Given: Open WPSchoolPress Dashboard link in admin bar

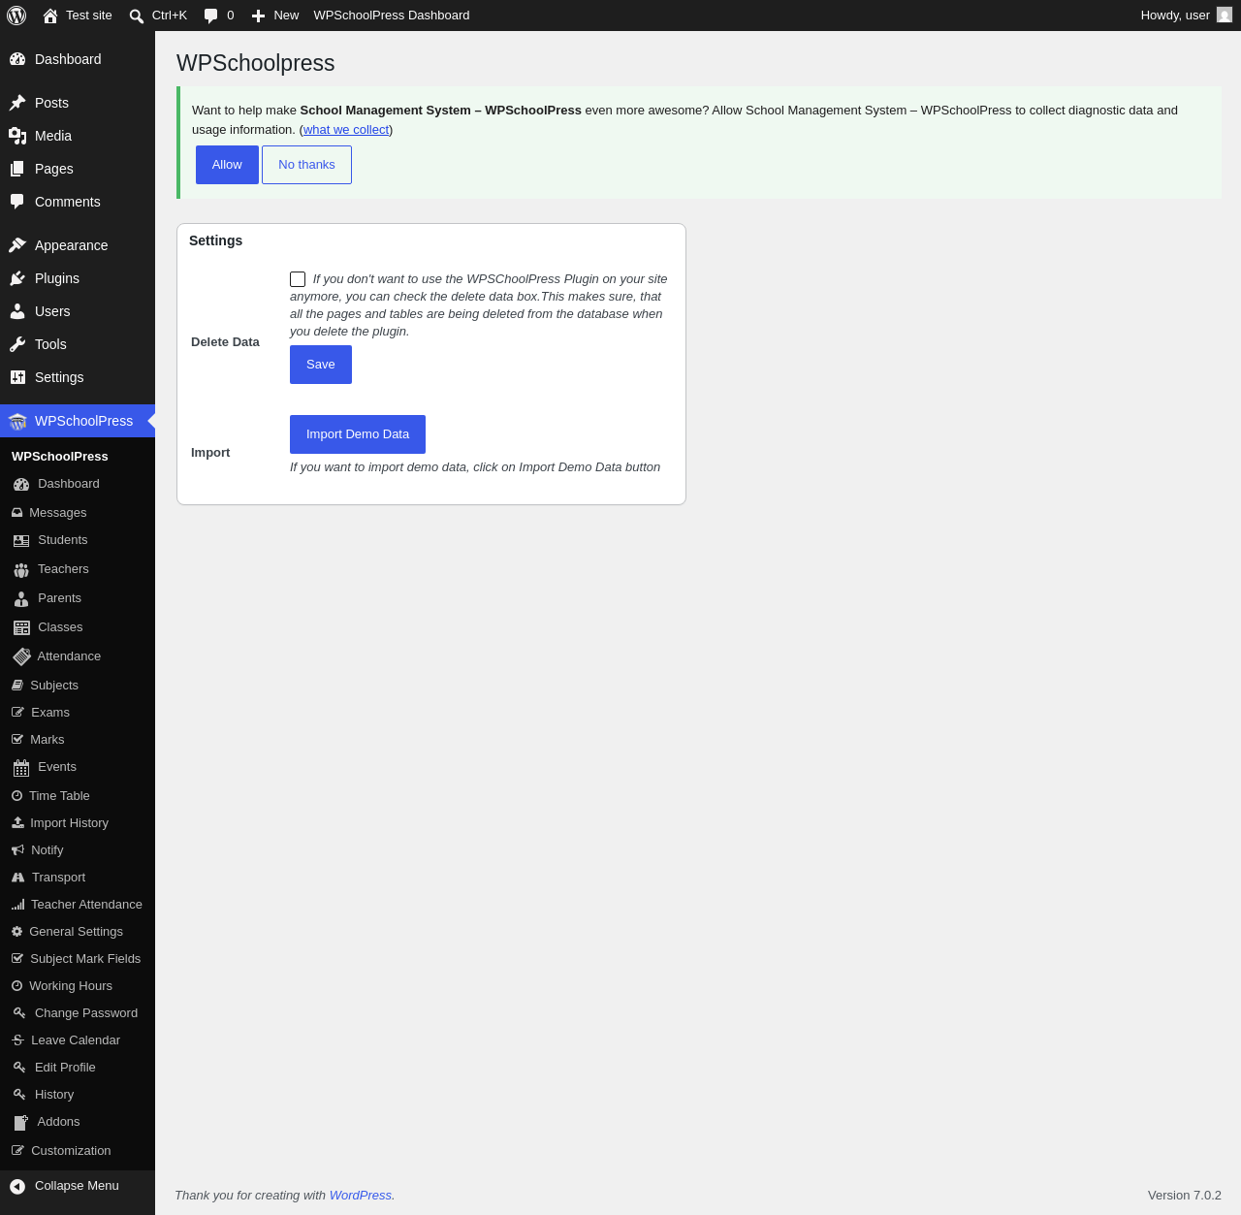Looking at the screenshot, I should (392, 16).
